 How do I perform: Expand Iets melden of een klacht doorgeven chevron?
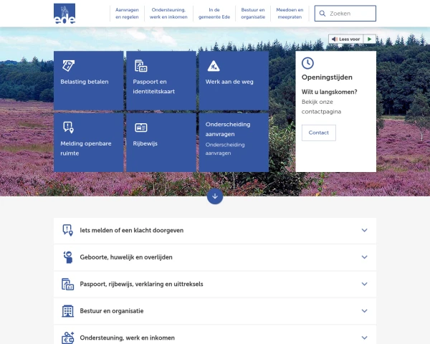point(365,230)
